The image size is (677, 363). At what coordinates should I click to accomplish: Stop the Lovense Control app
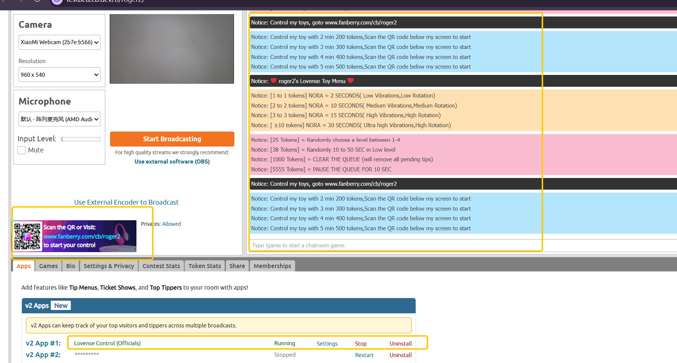361,344
